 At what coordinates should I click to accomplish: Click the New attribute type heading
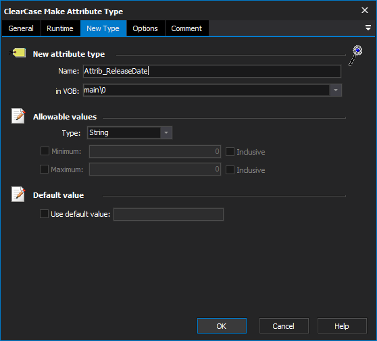(x=69, y=54)
